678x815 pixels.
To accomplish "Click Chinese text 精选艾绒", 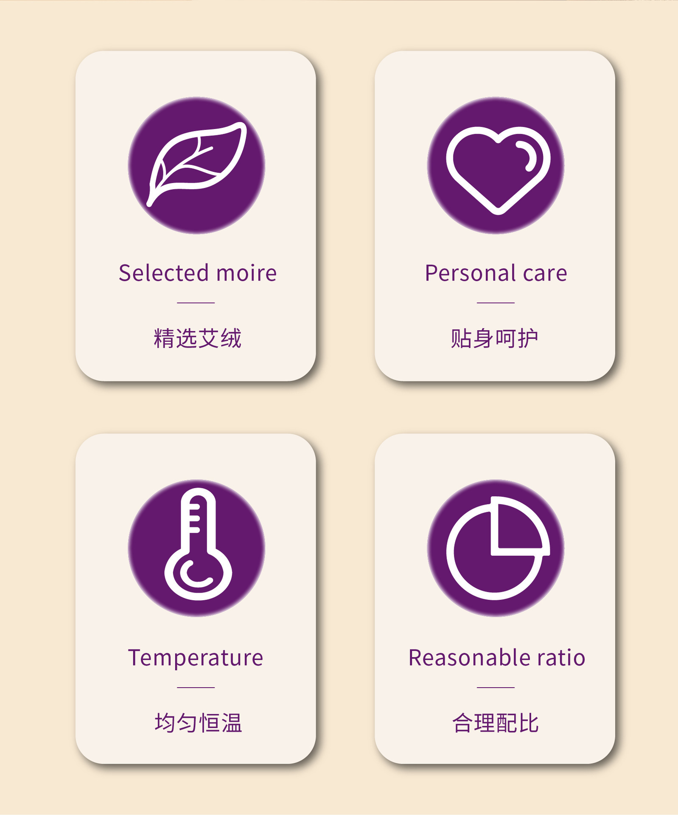I will click(197, 338).
